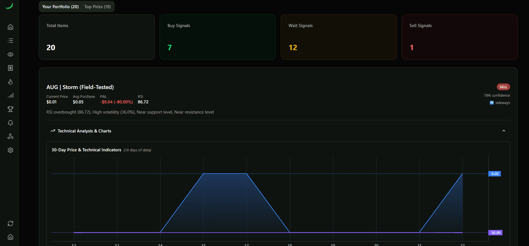Viewport: 529px width, 246px height.
Task: Click the sideways trend arrow icon
Action: [492, 103]
